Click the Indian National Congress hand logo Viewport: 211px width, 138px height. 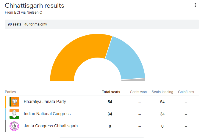[x=14, y=114]
